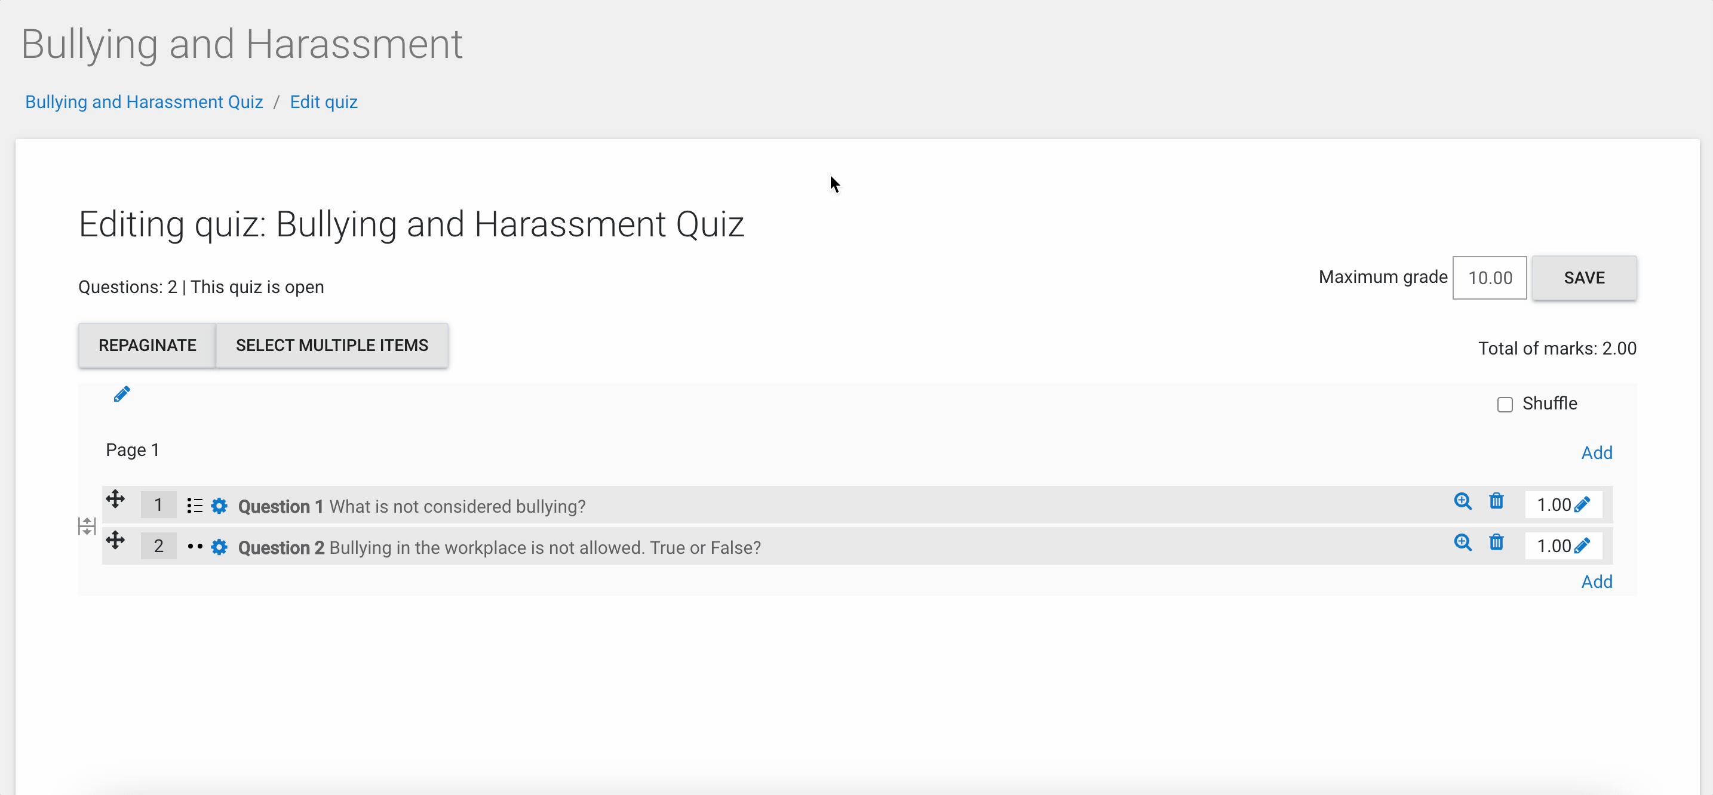Preview Question 1 with magnifier icon
1713x795 pixels.
(x=1462, y=501)
